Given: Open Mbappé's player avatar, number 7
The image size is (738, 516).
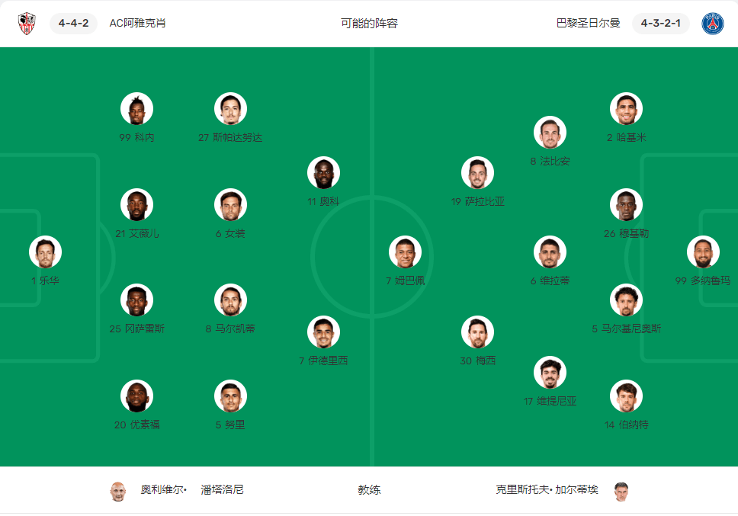Looking at the screenshot, I should point(405,252).
